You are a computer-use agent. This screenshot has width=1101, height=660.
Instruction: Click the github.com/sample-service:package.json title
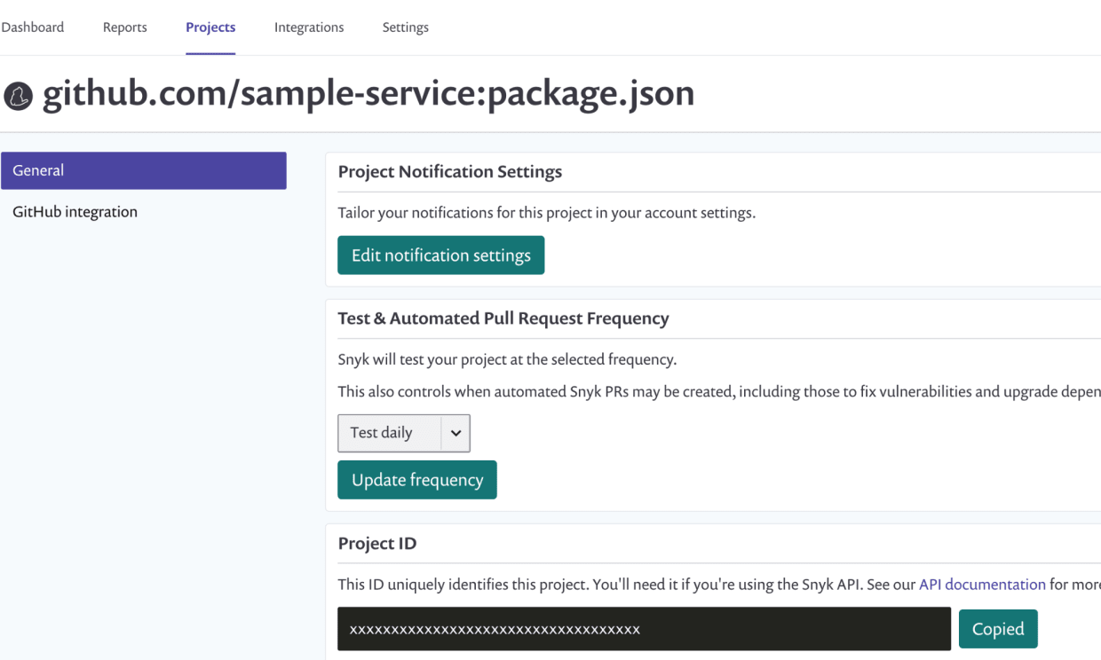[368, 94]
